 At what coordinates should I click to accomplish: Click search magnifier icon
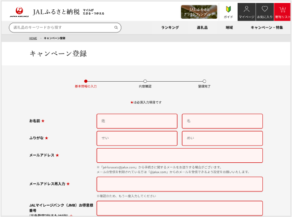116,28
